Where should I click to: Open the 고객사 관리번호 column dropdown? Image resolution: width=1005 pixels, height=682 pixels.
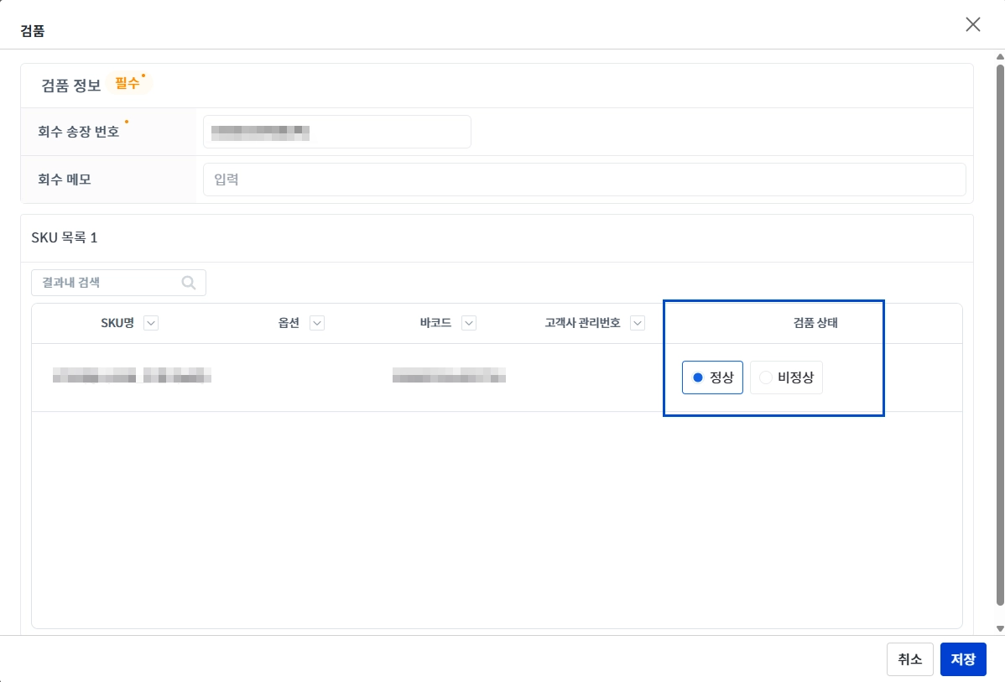point(637,323)
